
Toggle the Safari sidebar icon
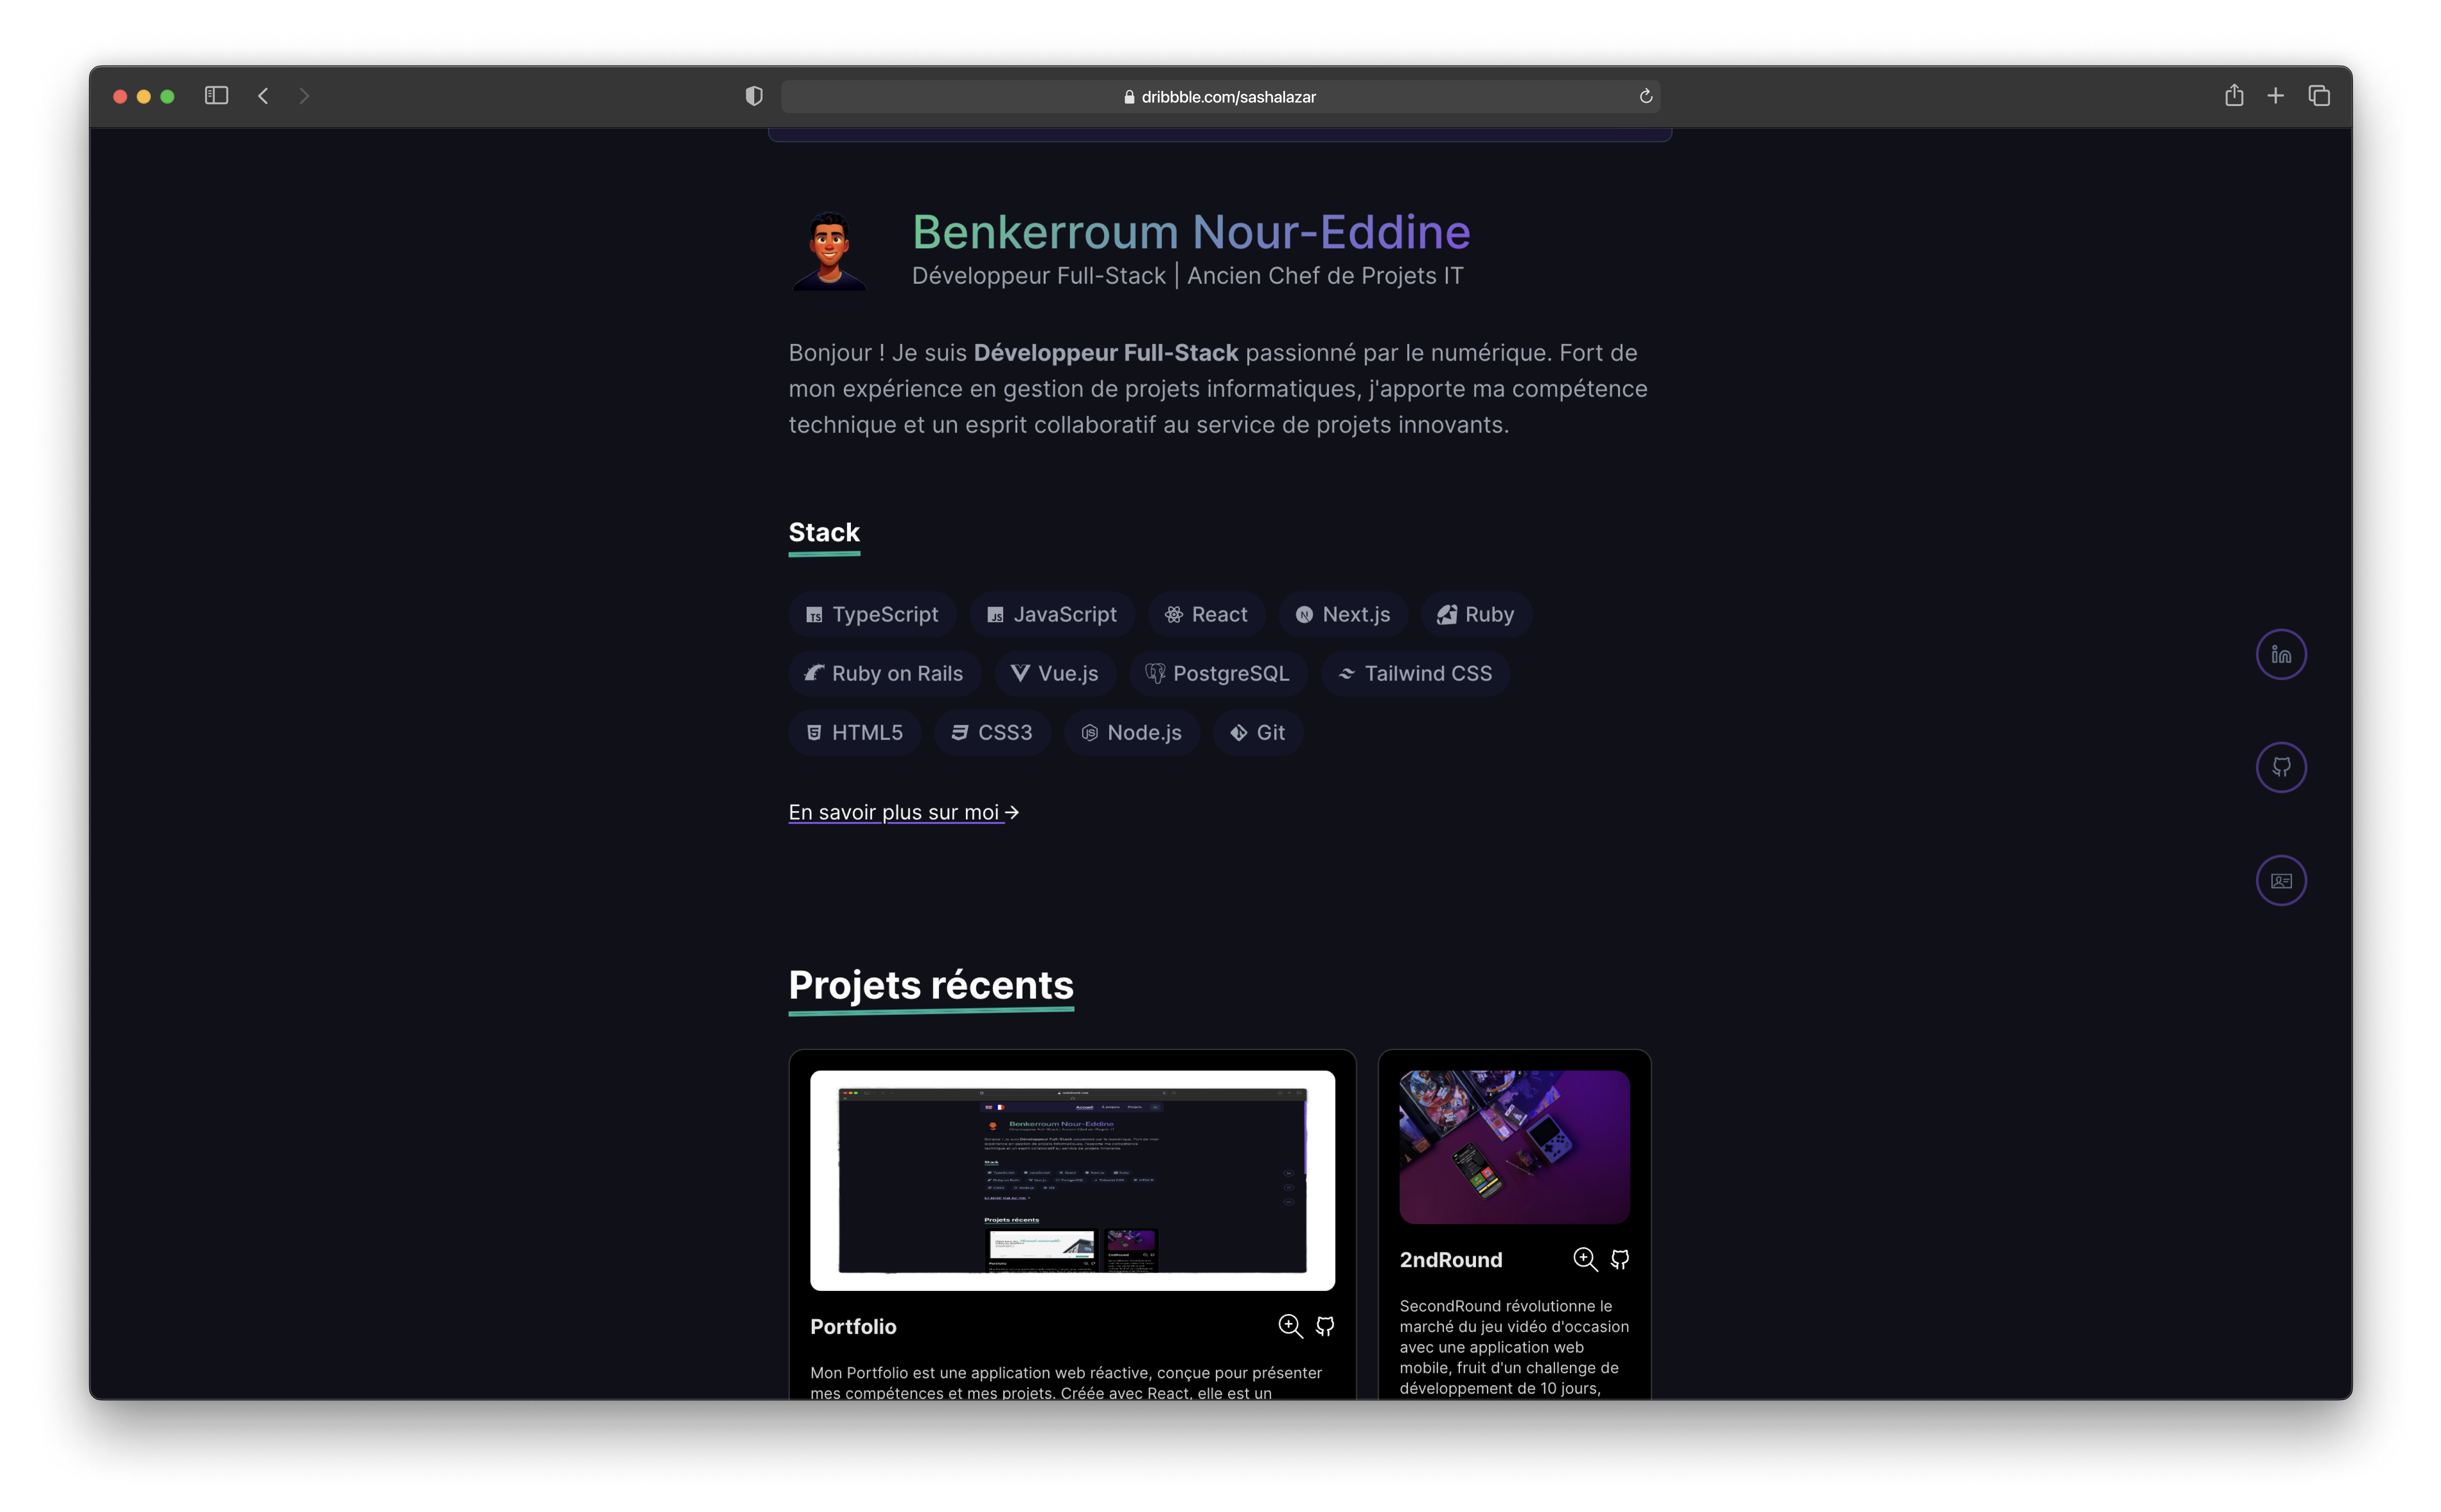[216, 96]
